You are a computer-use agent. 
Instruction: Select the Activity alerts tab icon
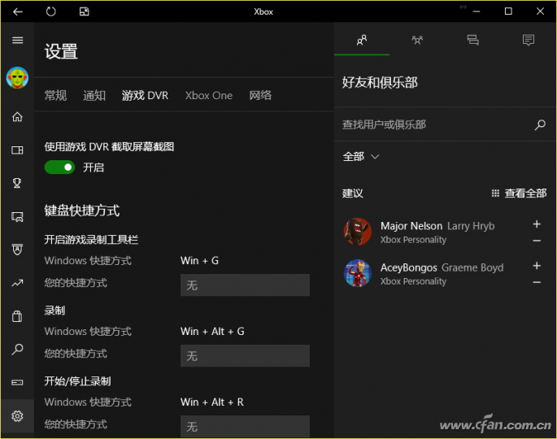click(x=529, y=40)
